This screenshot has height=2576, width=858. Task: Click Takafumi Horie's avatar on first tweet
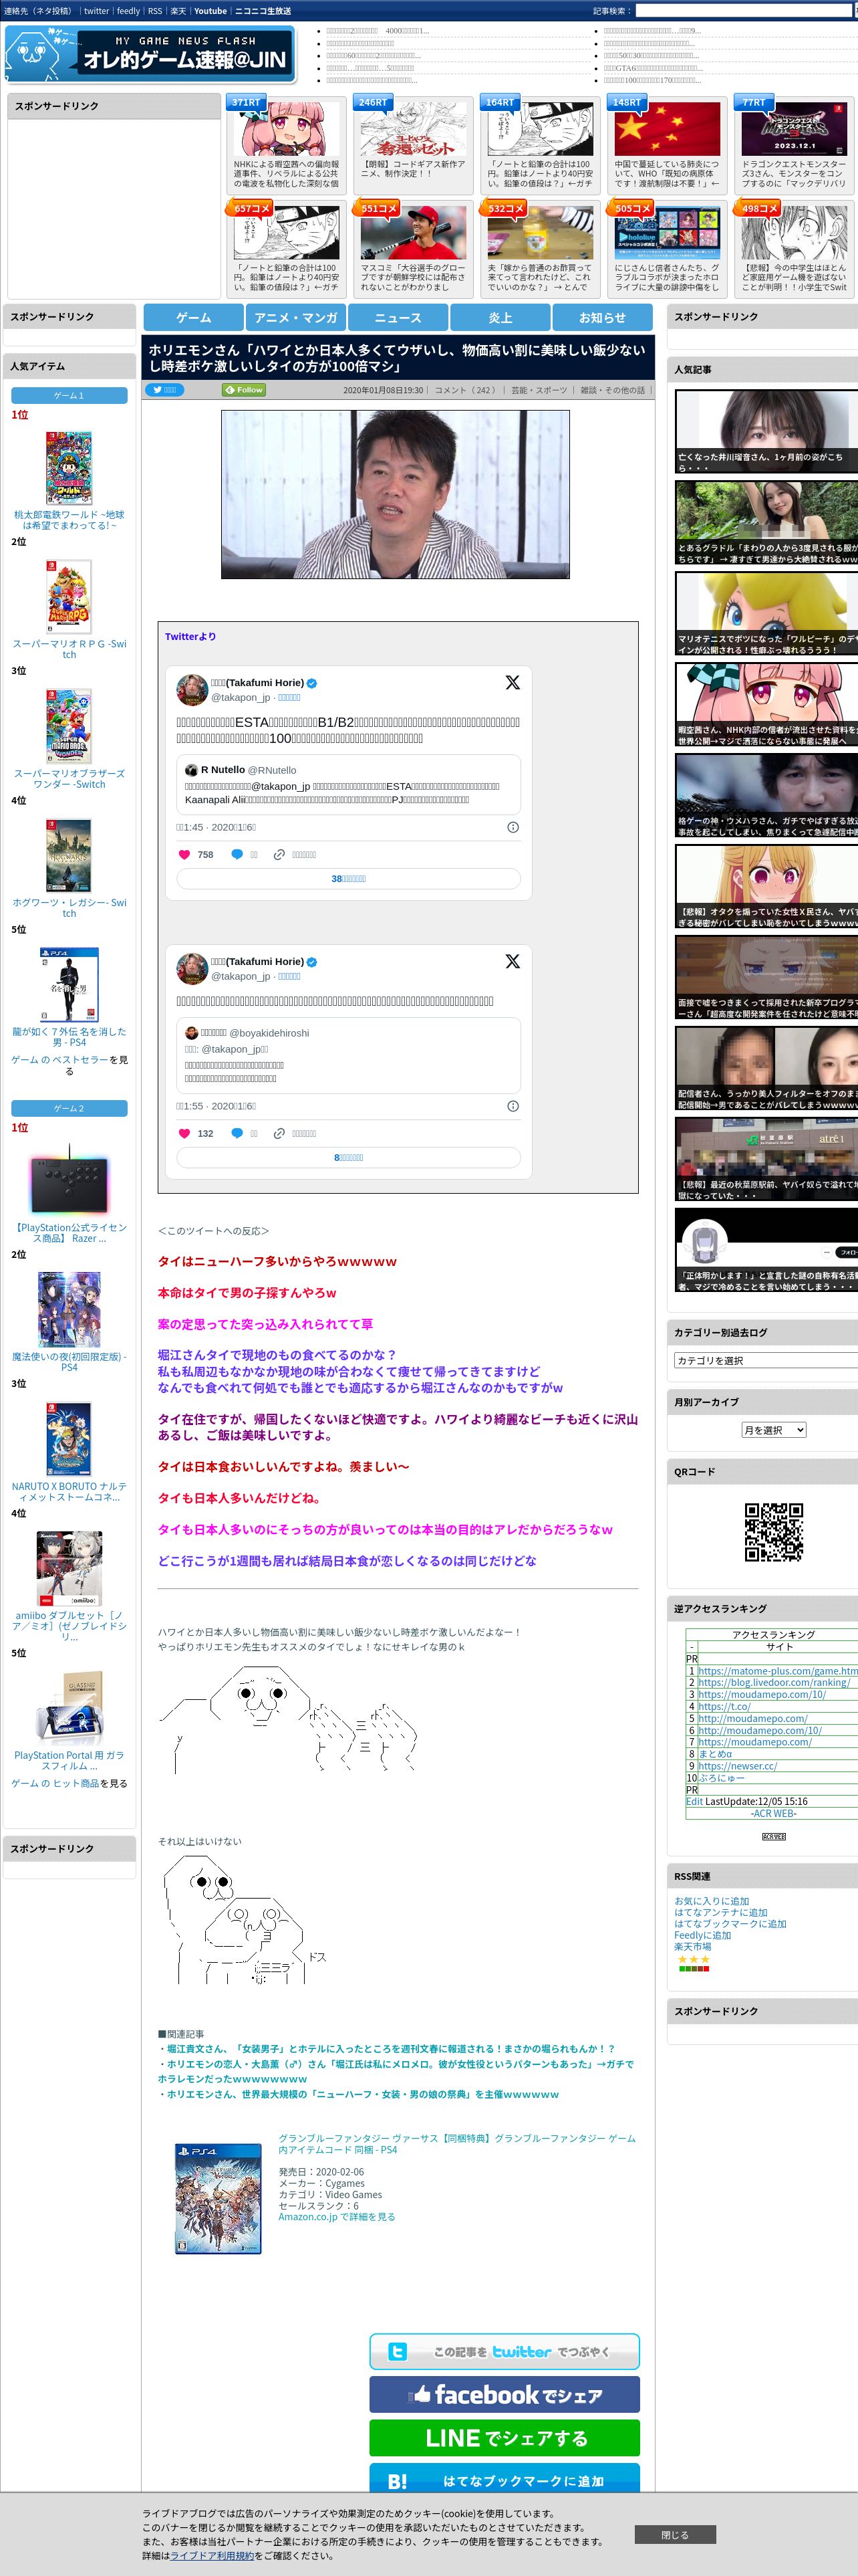coord(192,689)
